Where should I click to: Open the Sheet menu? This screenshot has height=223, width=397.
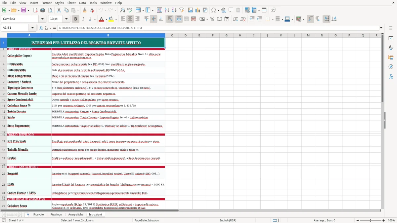pos(71,3)
